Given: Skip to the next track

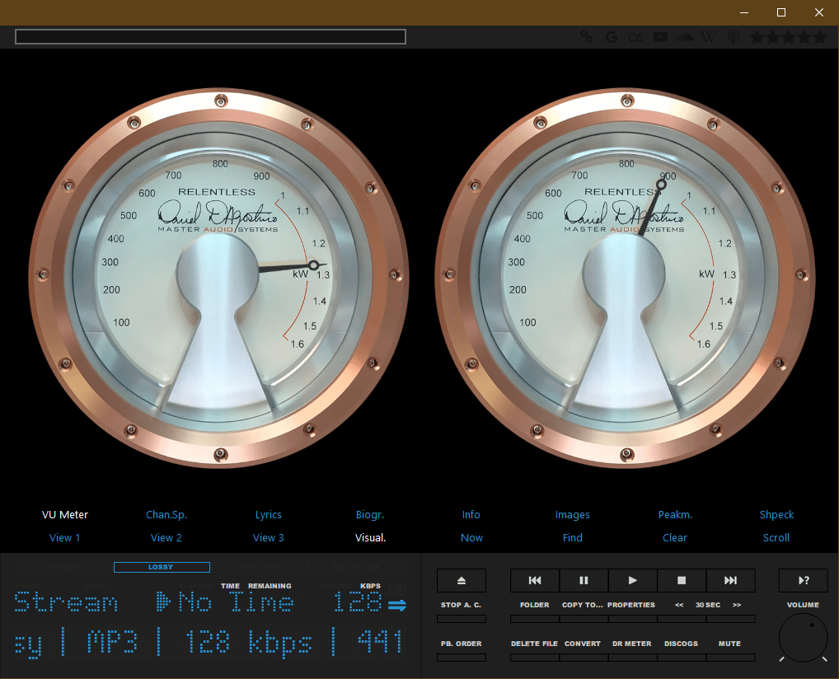Looking at the screenshot, I should coord(730,580).
